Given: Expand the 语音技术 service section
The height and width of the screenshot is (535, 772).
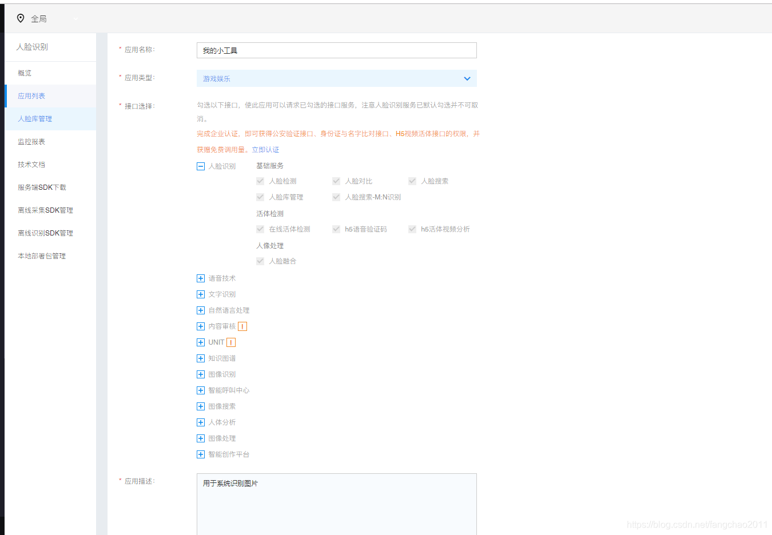Looking at the screenshot, I should click(201, 278).
